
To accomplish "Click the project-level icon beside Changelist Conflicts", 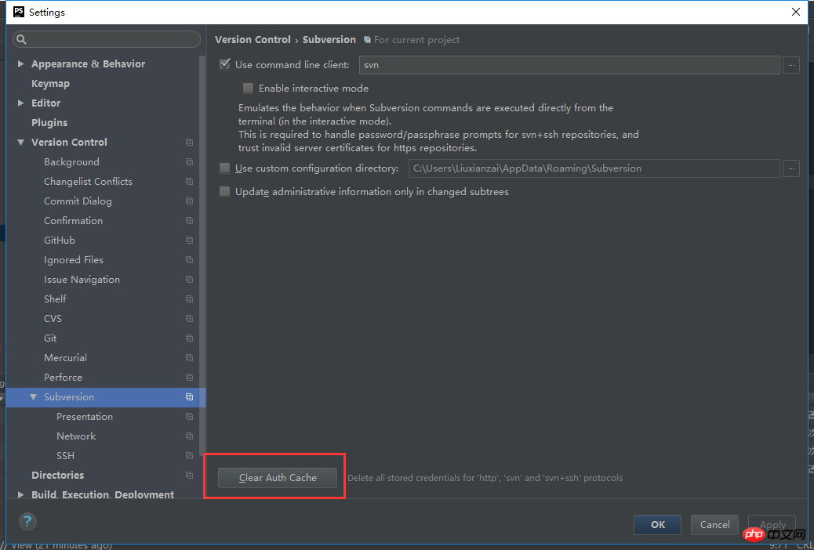I will 189,182.
